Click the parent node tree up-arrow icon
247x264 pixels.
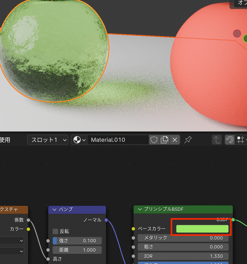coord(217,140)
